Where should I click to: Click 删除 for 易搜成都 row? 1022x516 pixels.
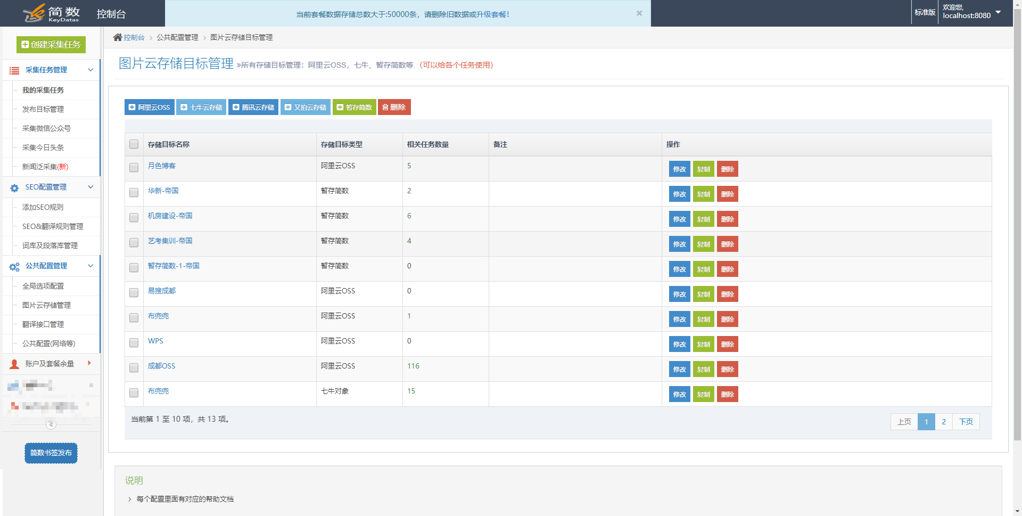pyautogui.click(x=728, y=294)
